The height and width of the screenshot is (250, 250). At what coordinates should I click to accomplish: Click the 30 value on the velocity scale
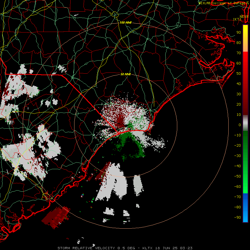239,94
